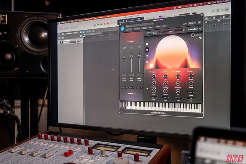Screen dimensions: 246x164
Task: Click the Feedback knob
Action: 165,84
